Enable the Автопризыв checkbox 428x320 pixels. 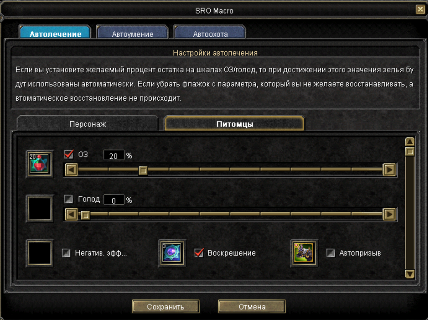pos(331,253)
